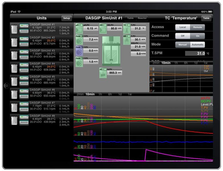Image resolution: width=223 pixels, height=171 pixels.
Task: Select DASGIP SimUnit #4 in the list
Action: point(42,68)
